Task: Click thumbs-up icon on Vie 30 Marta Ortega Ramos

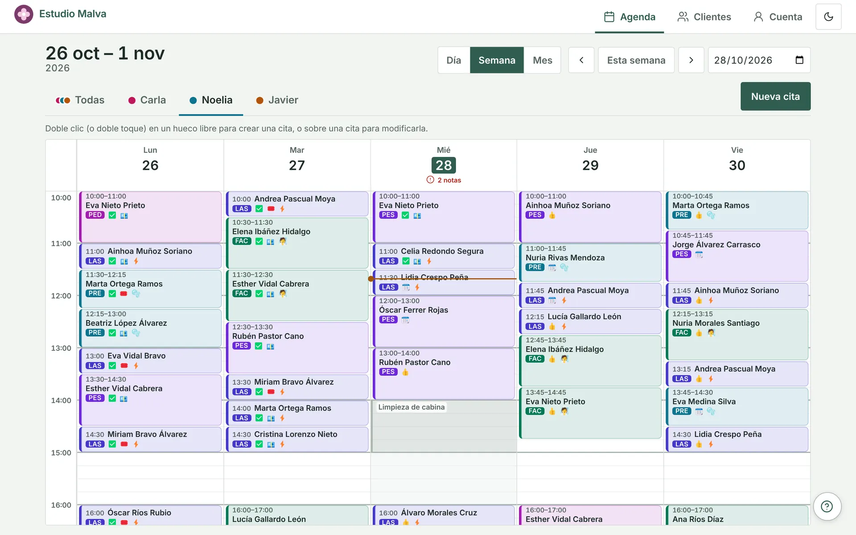Action: click(699, 215)
